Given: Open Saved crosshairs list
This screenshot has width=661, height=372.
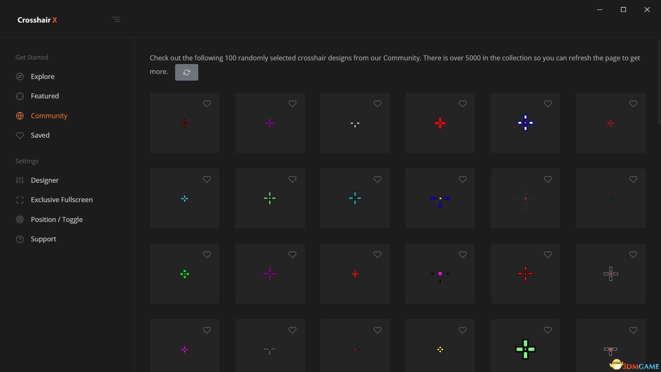Looking at the screenshot, I should [x=40, y=135].
